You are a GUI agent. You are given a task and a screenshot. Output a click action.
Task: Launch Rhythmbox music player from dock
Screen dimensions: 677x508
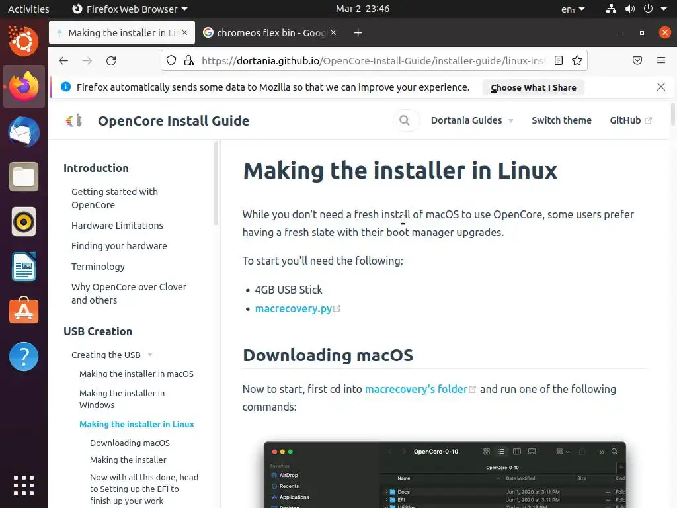pos(24,222)
